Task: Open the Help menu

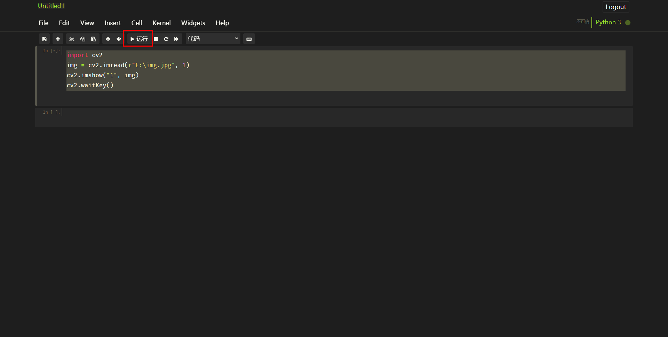Action: [222, 23]
